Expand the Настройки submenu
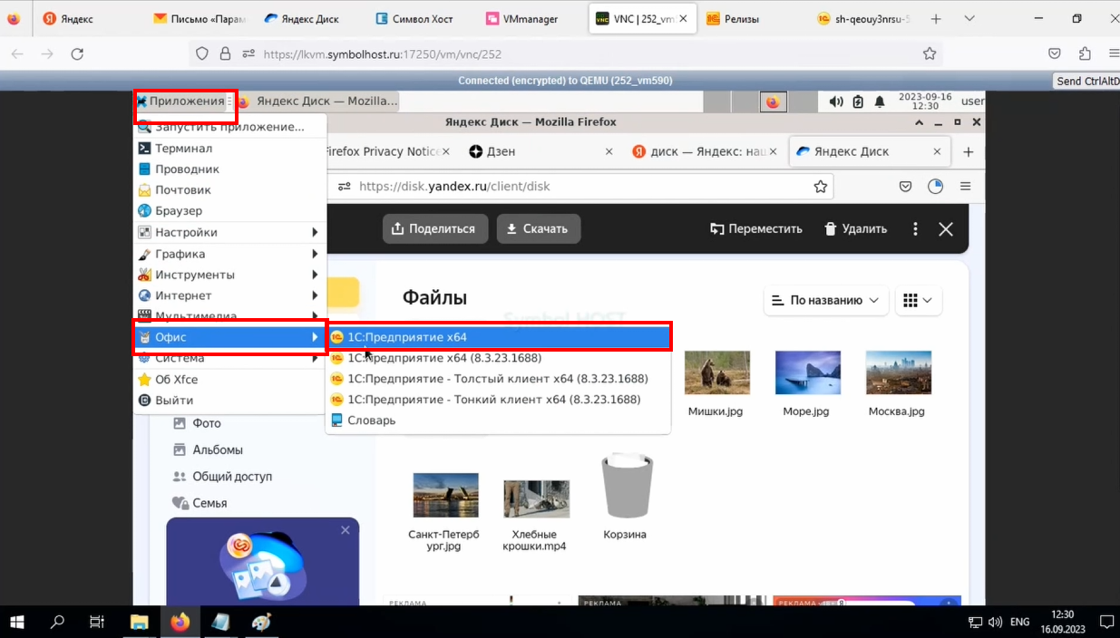The height and width of the screenshot is (638, 1120). click(230, 233)
